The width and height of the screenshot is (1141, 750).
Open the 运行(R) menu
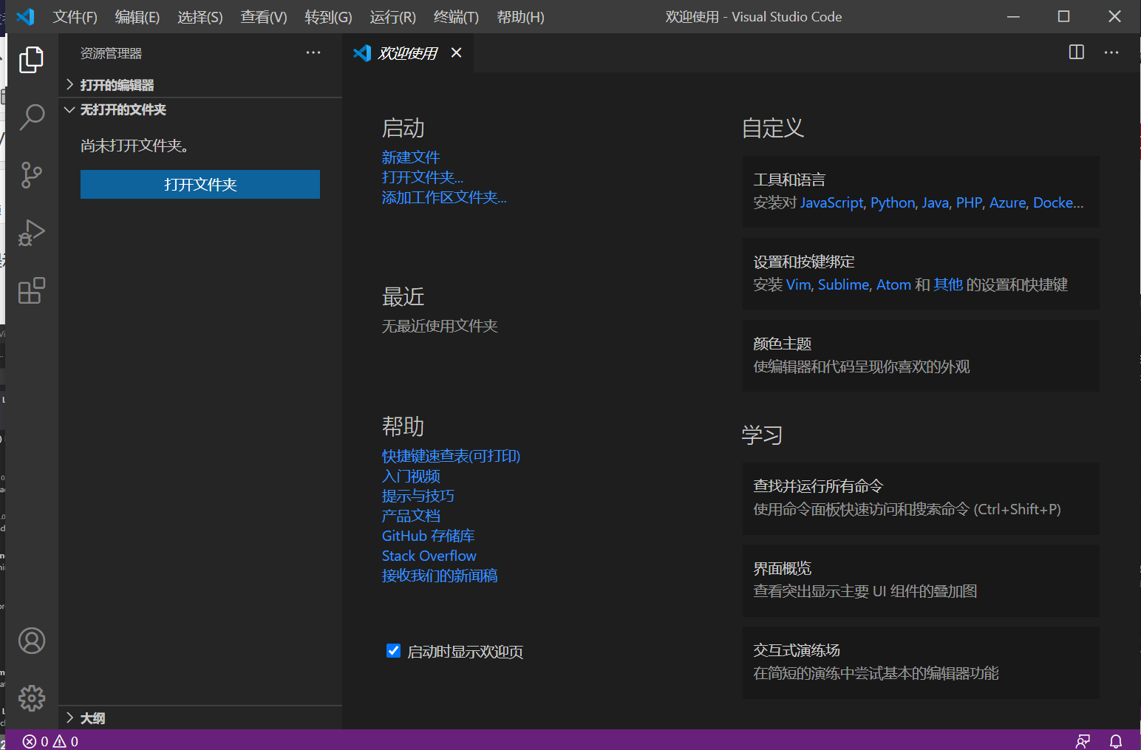tap(393, 17)
